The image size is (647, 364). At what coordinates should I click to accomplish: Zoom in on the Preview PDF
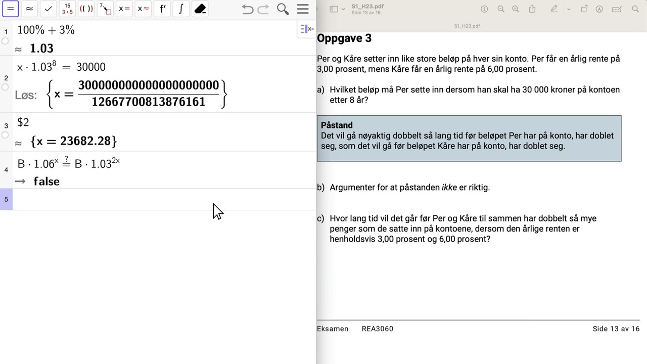pyautogui.click(x=516, y=9)
